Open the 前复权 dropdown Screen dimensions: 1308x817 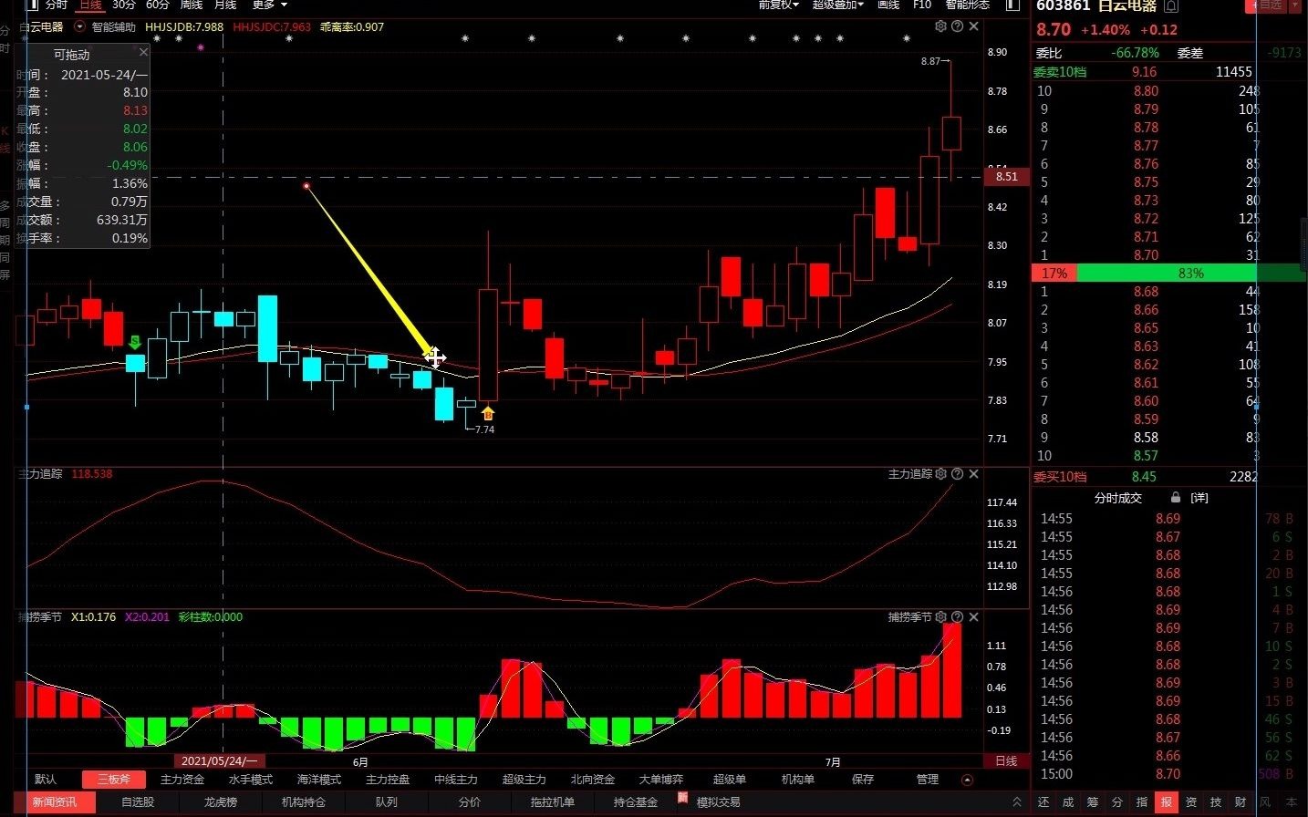(779, 5)
